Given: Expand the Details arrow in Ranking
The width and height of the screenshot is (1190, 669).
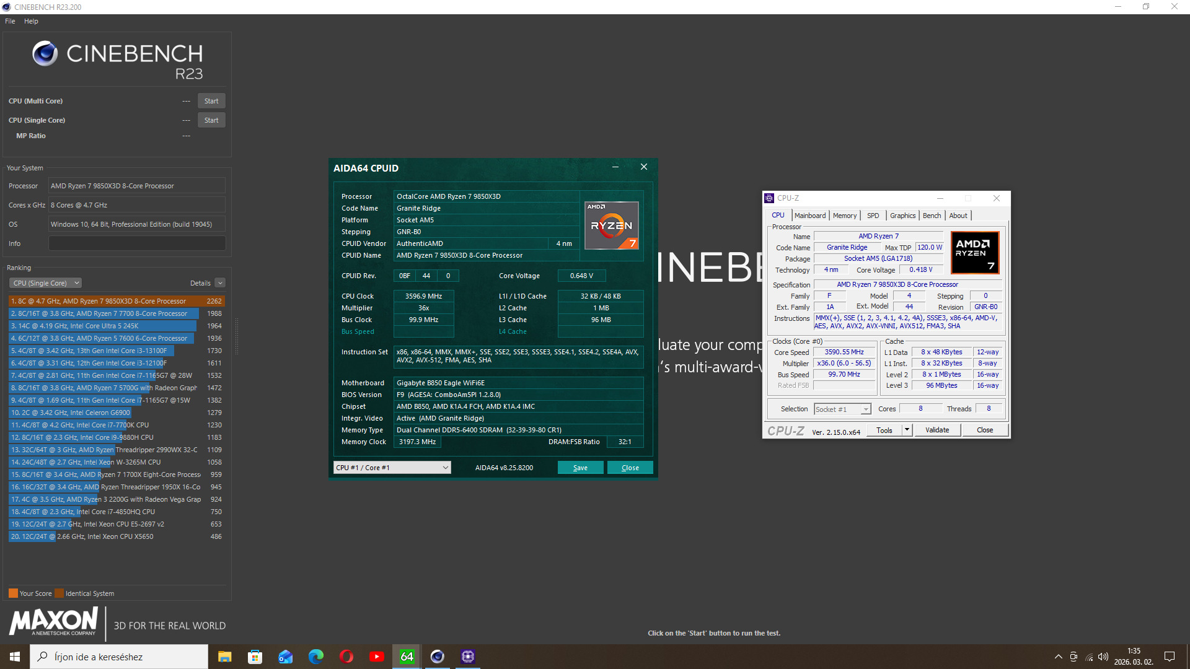Looking at the screenshot, I should coord(220,283).
